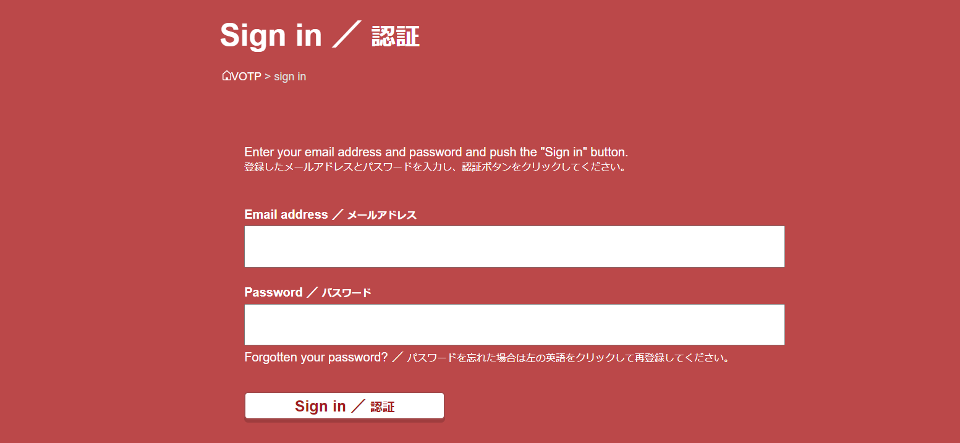Focus the Password input field
This screenshot has width=960, height=443.
click(514, 324)
